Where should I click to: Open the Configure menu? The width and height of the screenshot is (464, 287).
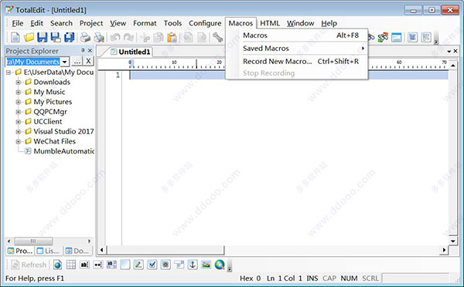coord(205,23)
